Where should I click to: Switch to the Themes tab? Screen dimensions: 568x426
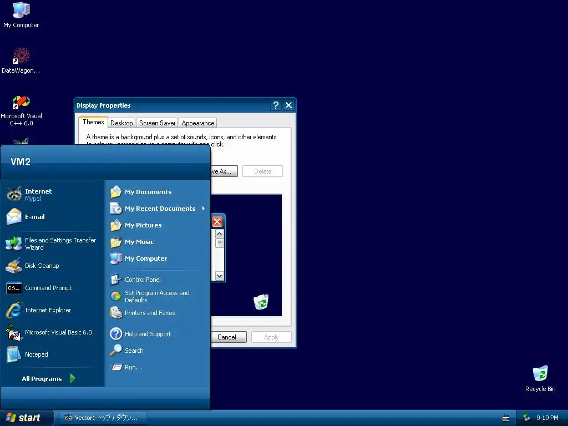tap(93, 122)
